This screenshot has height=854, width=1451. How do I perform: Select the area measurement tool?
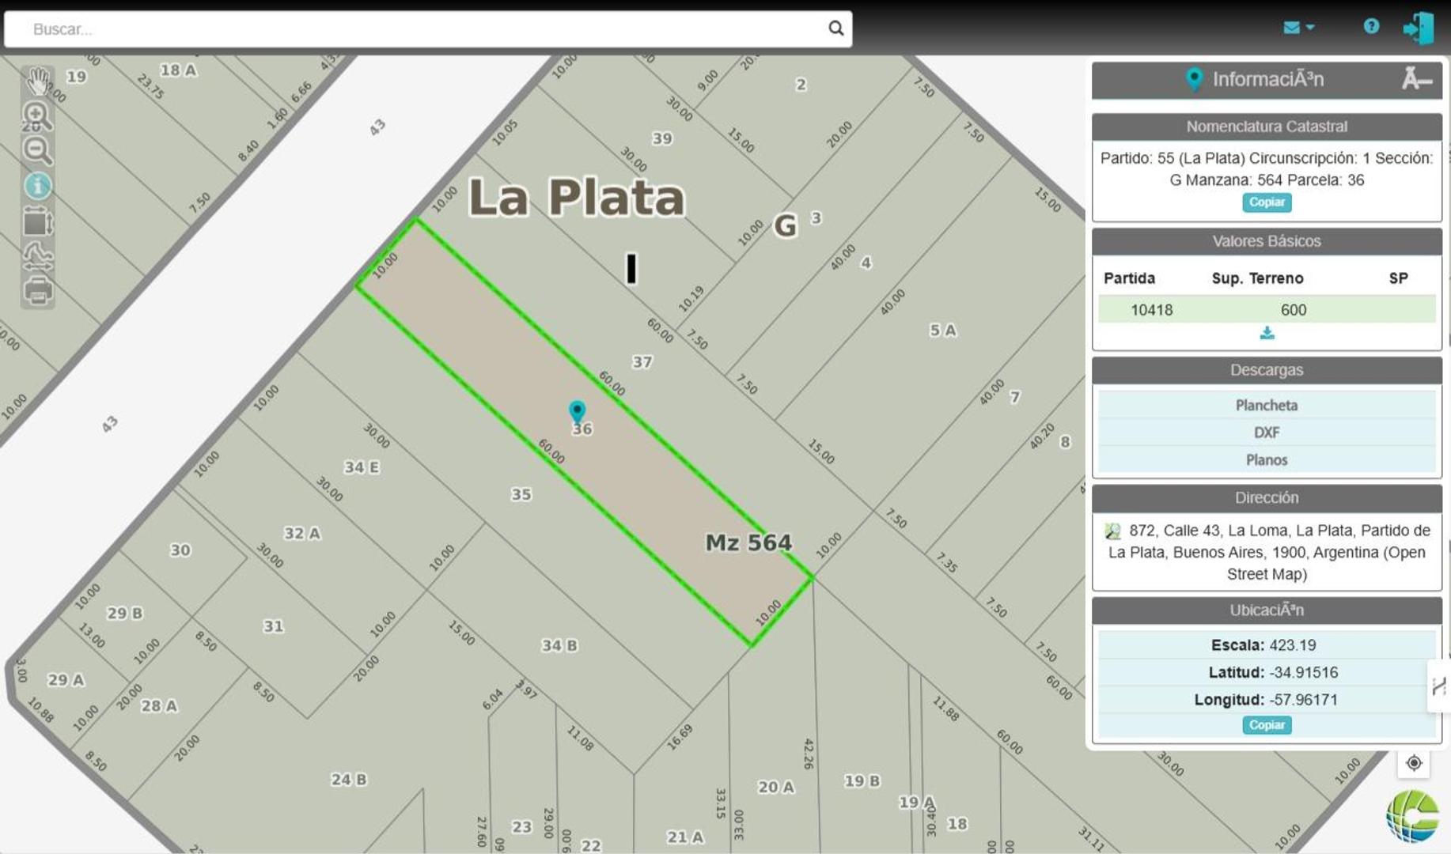(37, 225)
